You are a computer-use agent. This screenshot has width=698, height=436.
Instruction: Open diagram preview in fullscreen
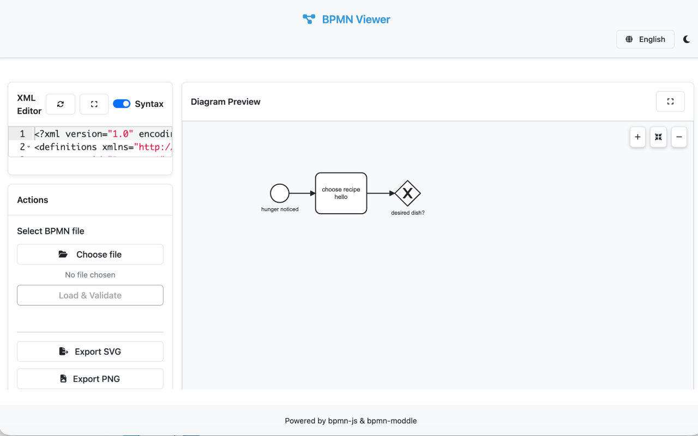[670, 101]
